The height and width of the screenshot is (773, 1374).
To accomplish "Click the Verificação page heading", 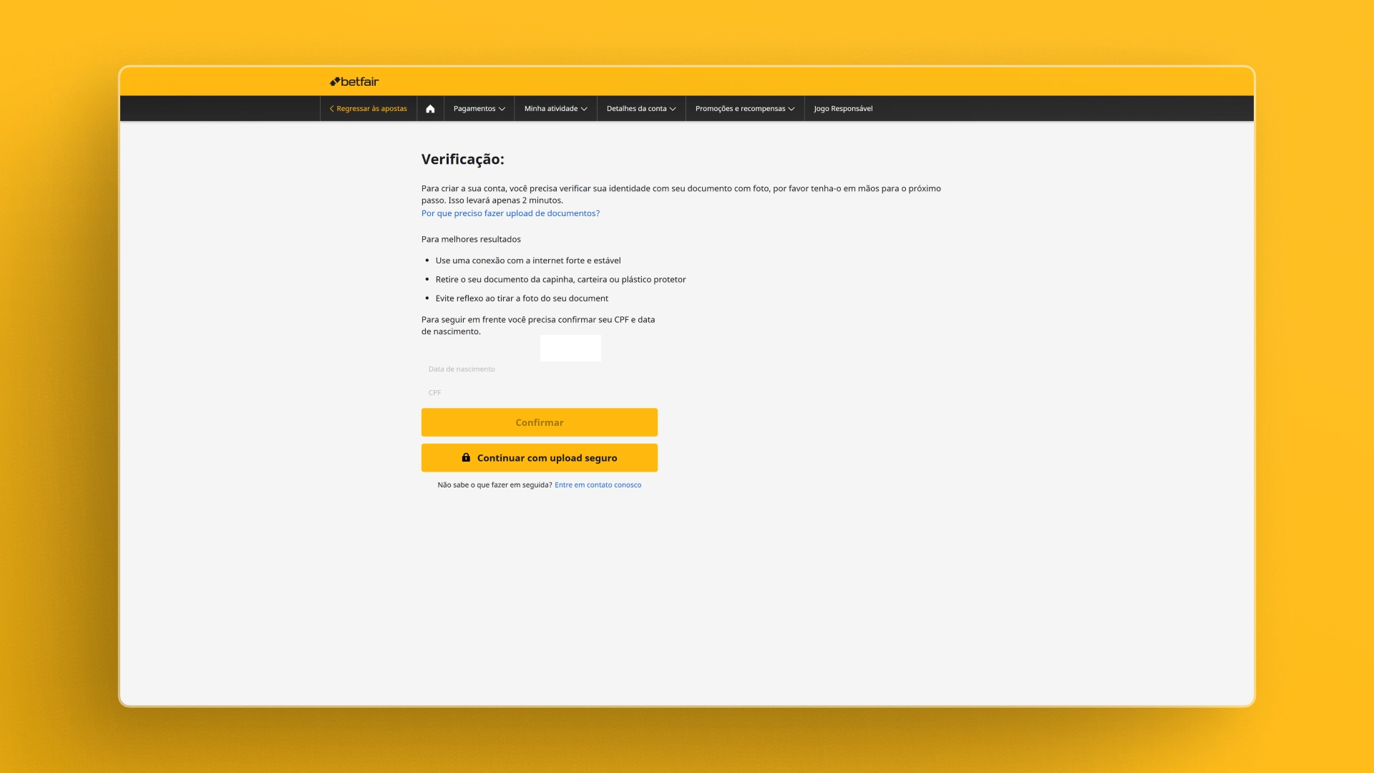I will point(463,160).
